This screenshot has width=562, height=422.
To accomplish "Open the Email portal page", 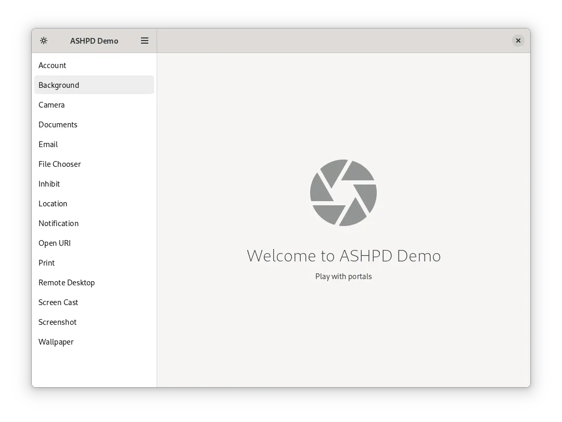I will click(x=48, y=144).
